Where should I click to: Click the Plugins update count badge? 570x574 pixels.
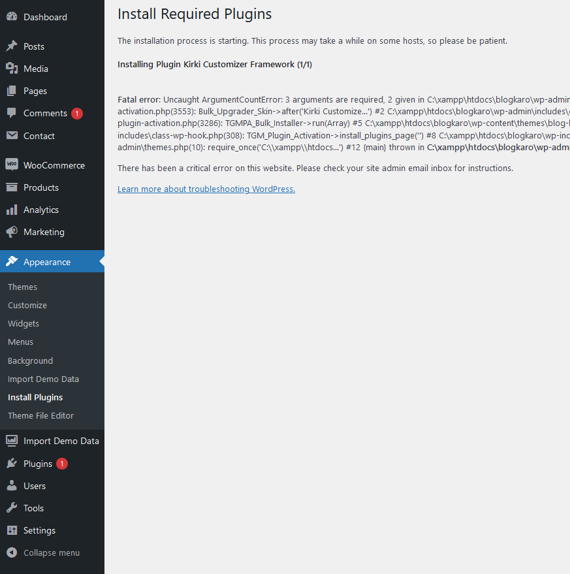click(62, 464)
